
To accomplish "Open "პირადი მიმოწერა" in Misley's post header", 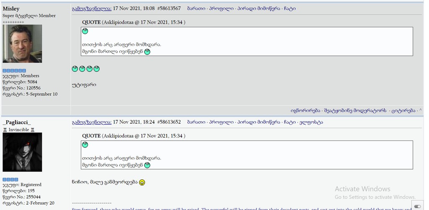I will (x=259, y=8).
